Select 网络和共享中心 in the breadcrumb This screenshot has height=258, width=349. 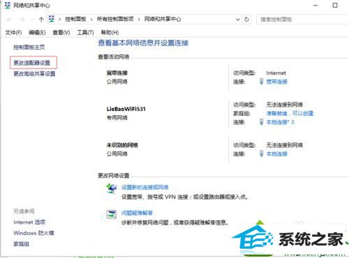pos(163,20)
